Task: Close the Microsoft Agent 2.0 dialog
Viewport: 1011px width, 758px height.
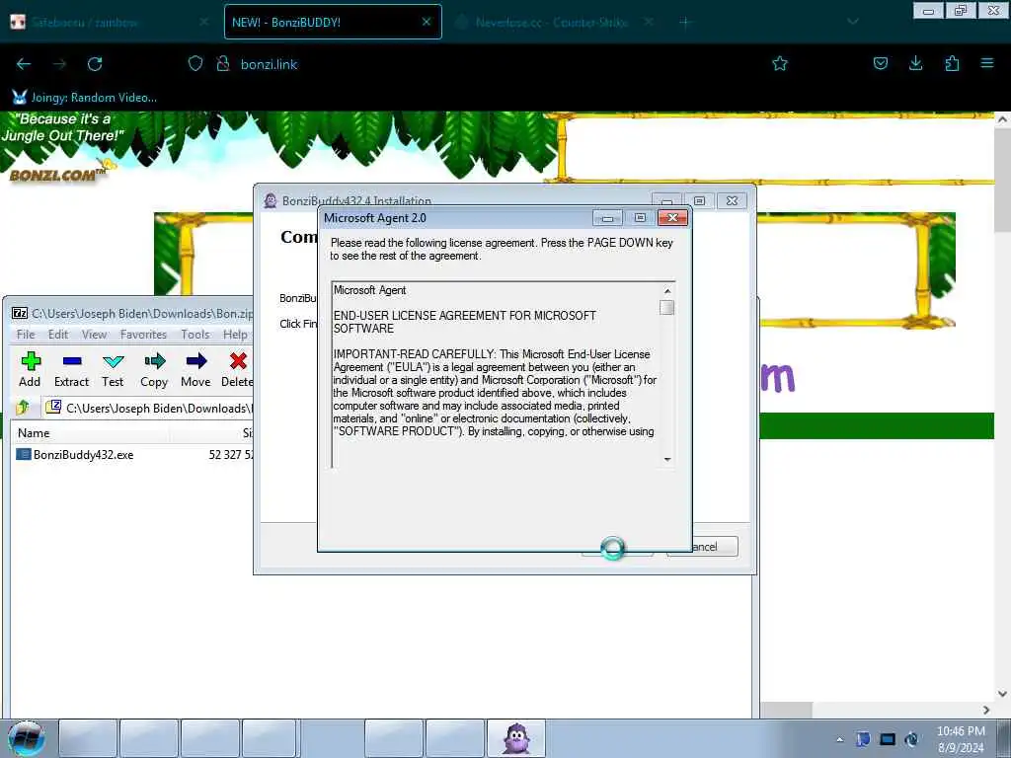Action: pos(672,218)
